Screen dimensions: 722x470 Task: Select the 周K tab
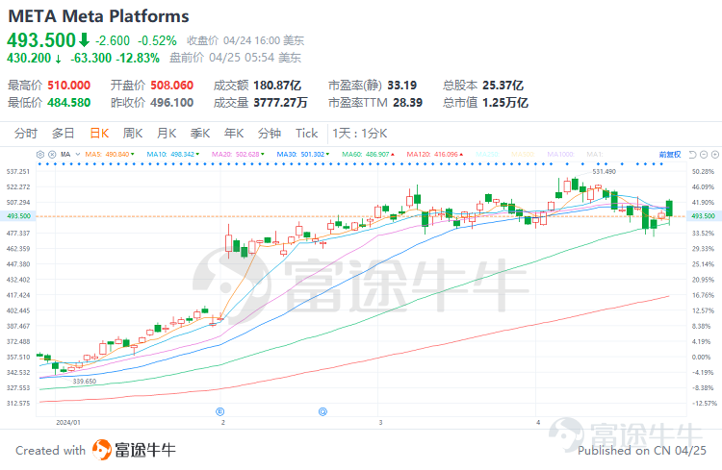(x=133, y=134)
